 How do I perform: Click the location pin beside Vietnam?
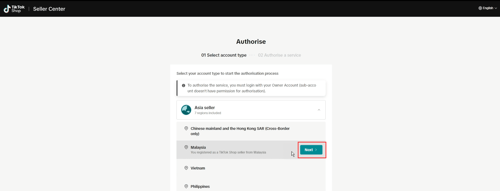pos(186,168)
